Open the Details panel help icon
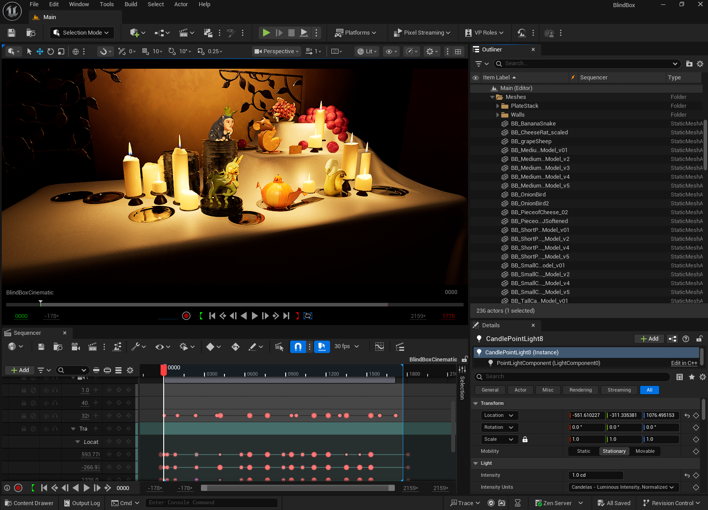 pyautogui.click(x=686, y=339)
